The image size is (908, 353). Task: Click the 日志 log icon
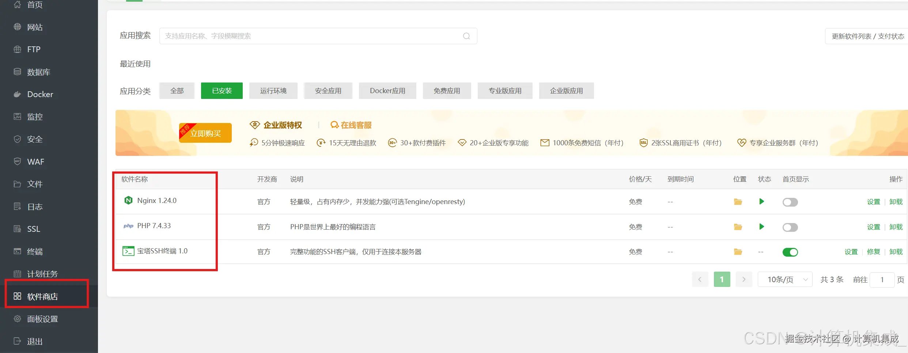coord(17,207)
